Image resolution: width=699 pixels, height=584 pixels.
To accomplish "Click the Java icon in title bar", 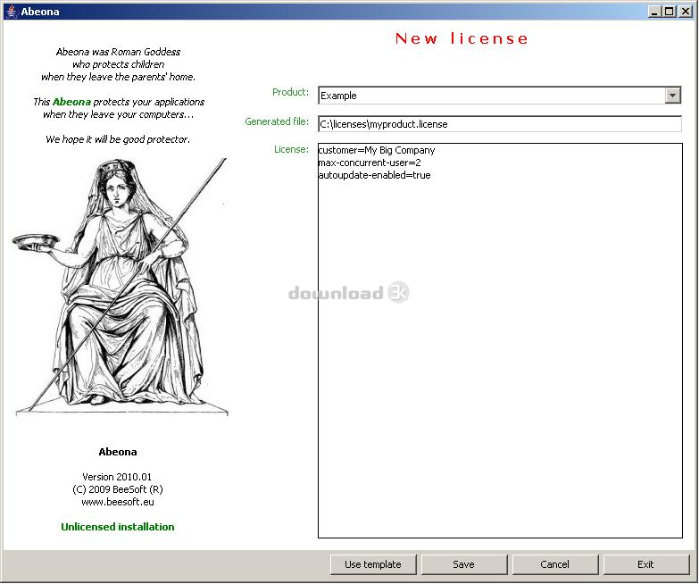I will coord(11,12).
